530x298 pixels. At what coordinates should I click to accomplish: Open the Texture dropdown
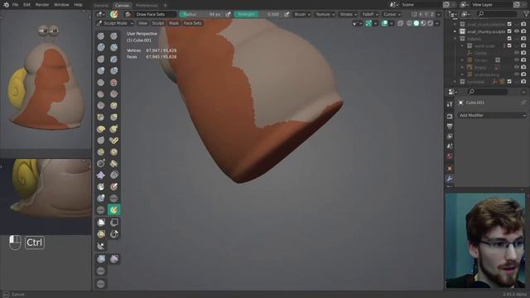point(325,14)
